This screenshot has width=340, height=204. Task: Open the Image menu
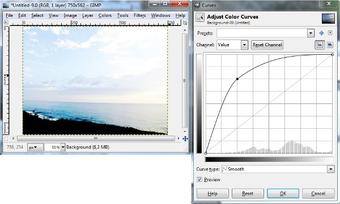coord(70,16)
